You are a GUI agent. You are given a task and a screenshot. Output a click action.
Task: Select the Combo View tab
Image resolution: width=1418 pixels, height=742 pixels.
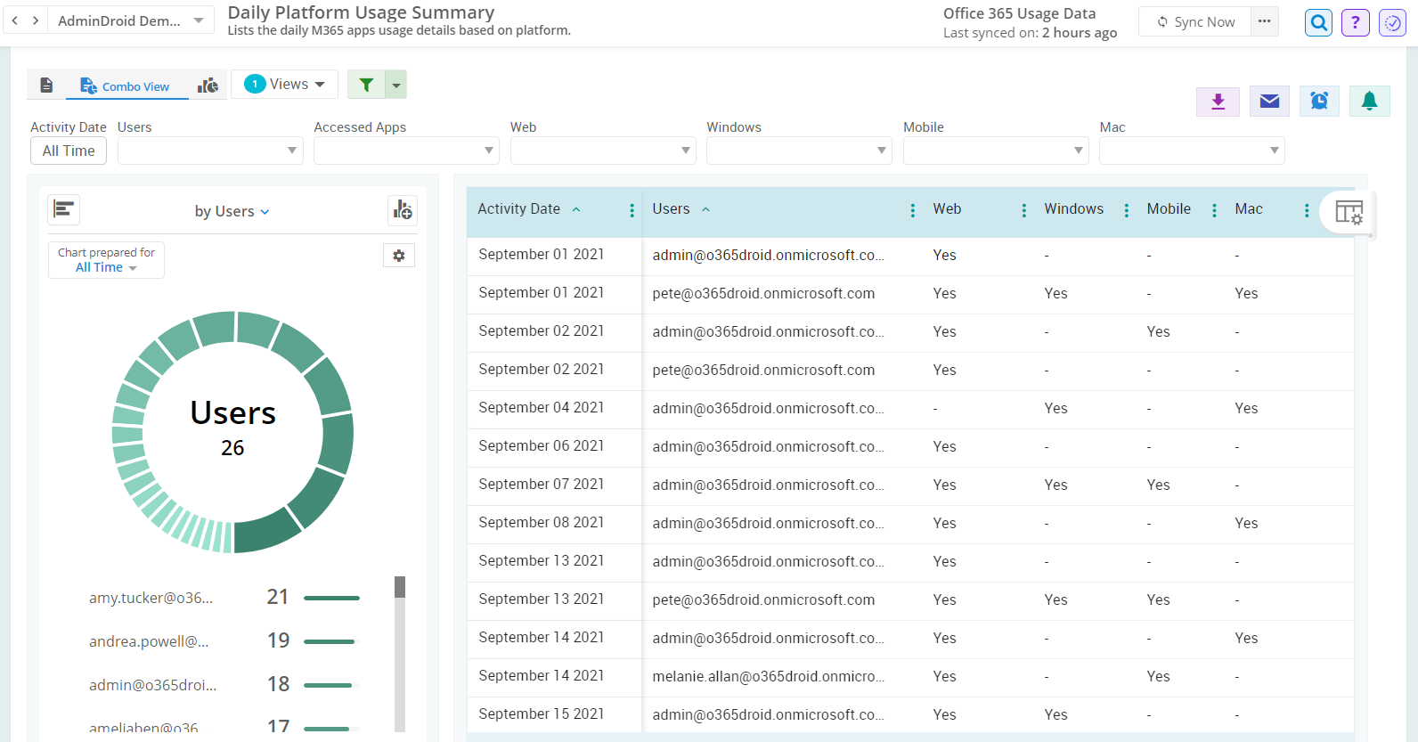(x=126, y=86)
